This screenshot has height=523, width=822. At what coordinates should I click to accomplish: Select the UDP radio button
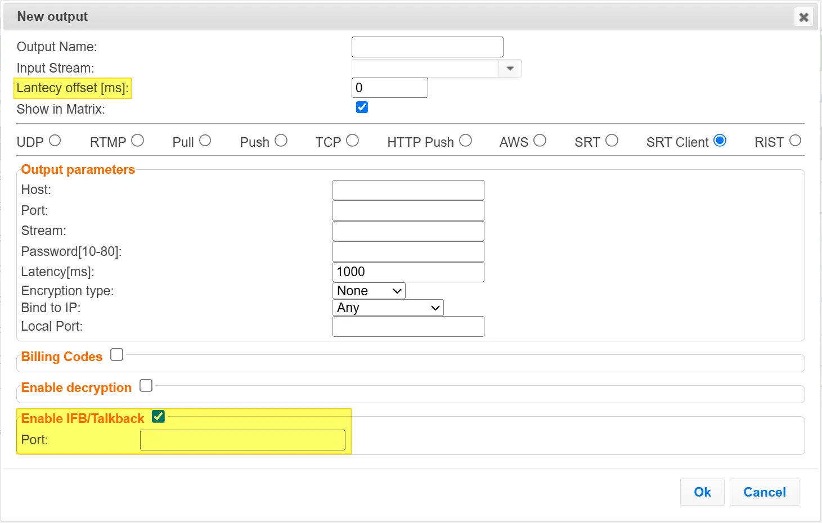55,141
